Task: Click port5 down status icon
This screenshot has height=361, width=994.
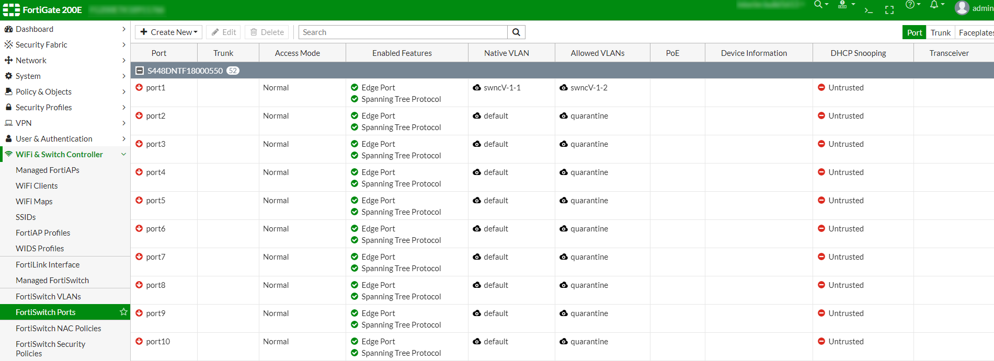Action: coord(139,200)
